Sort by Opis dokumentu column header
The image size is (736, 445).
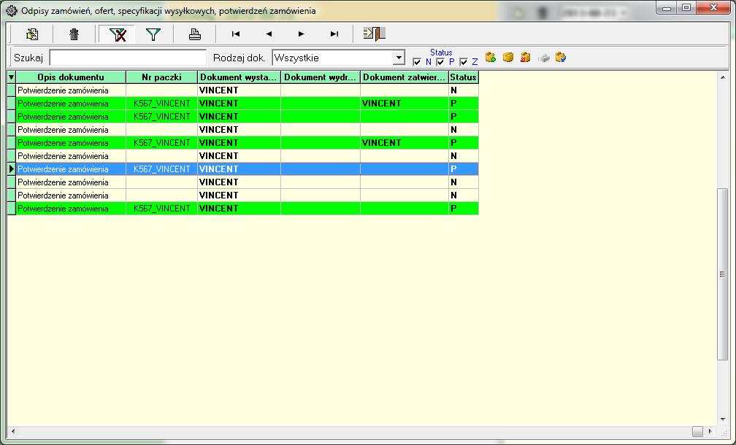coord(71,77)
